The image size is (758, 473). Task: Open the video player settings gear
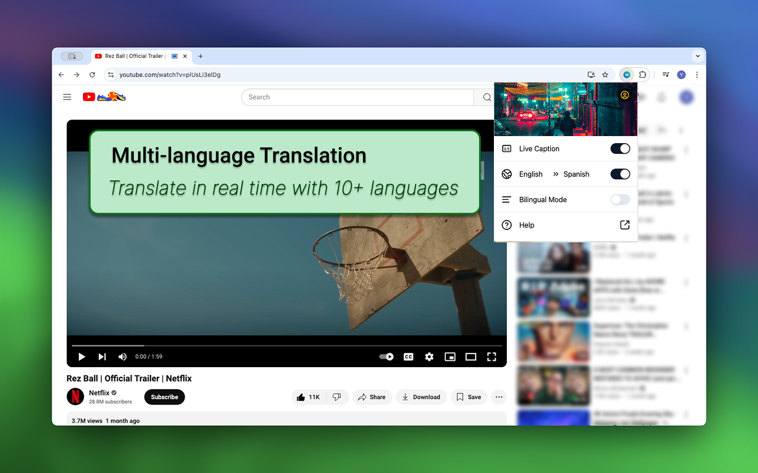click(x=429, y=357)
